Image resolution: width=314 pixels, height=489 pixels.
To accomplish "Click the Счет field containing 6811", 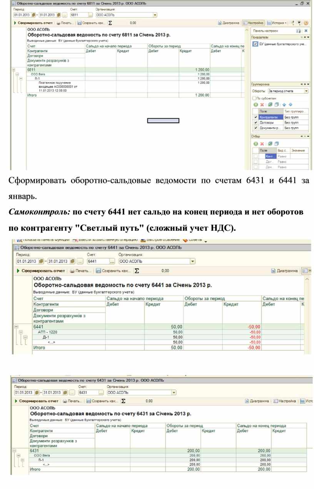I will click(x=78, y=15).
